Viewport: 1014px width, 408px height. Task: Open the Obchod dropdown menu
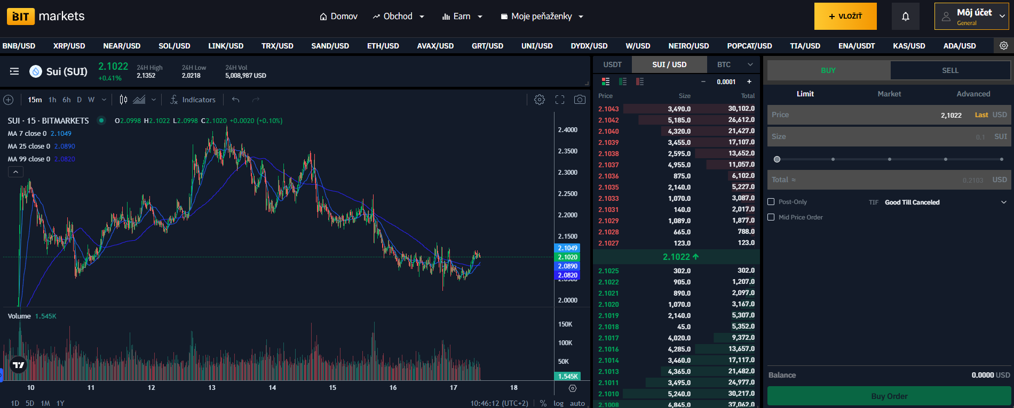(399, 17)
